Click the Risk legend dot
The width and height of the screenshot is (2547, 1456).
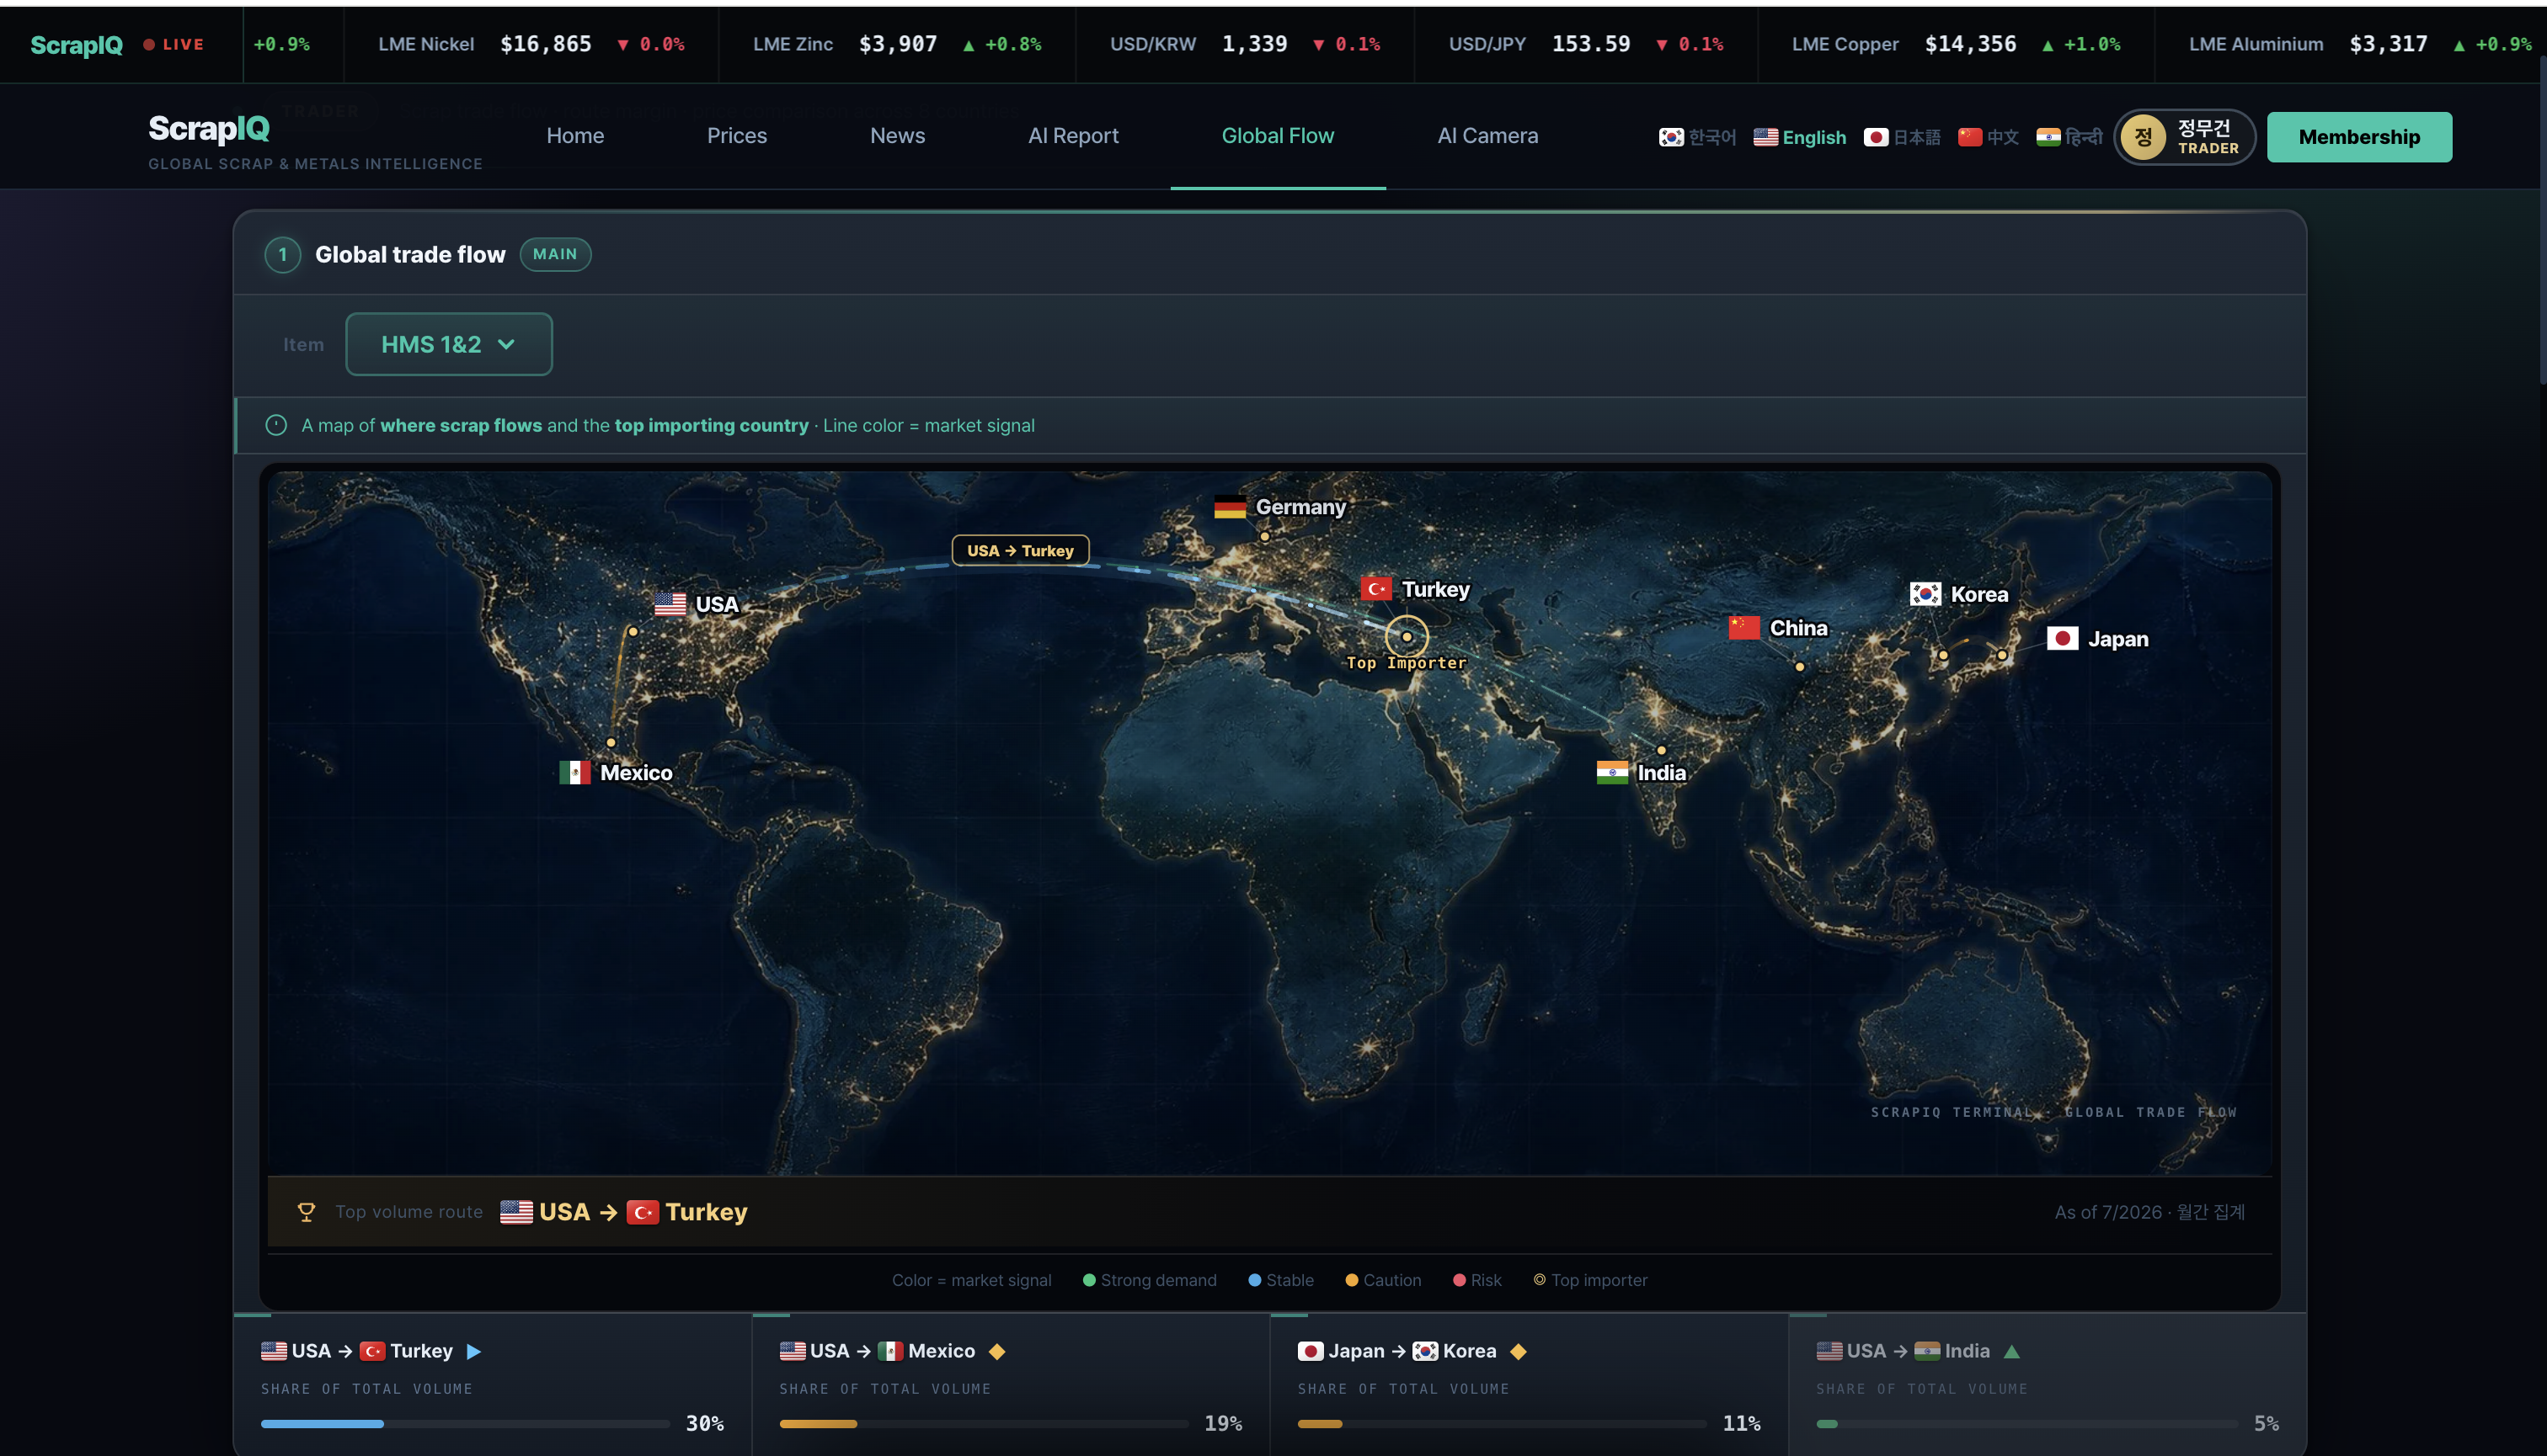pyautogui.click(x=1459, y=1280)
